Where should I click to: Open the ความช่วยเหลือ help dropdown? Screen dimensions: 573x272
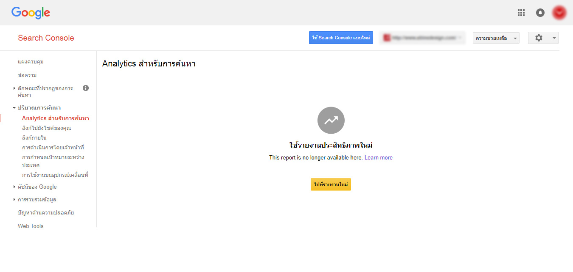coord(496,38)
